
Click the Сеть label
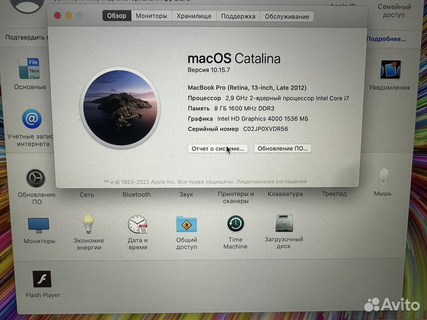tap(87, 195)
